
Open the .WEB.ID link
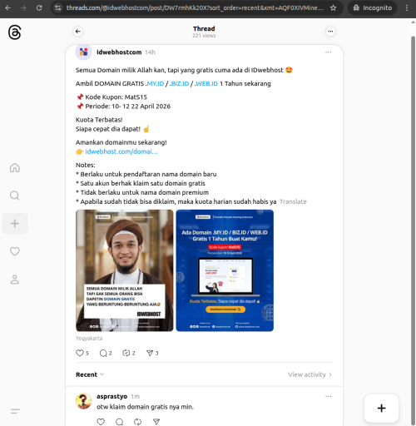206,83
